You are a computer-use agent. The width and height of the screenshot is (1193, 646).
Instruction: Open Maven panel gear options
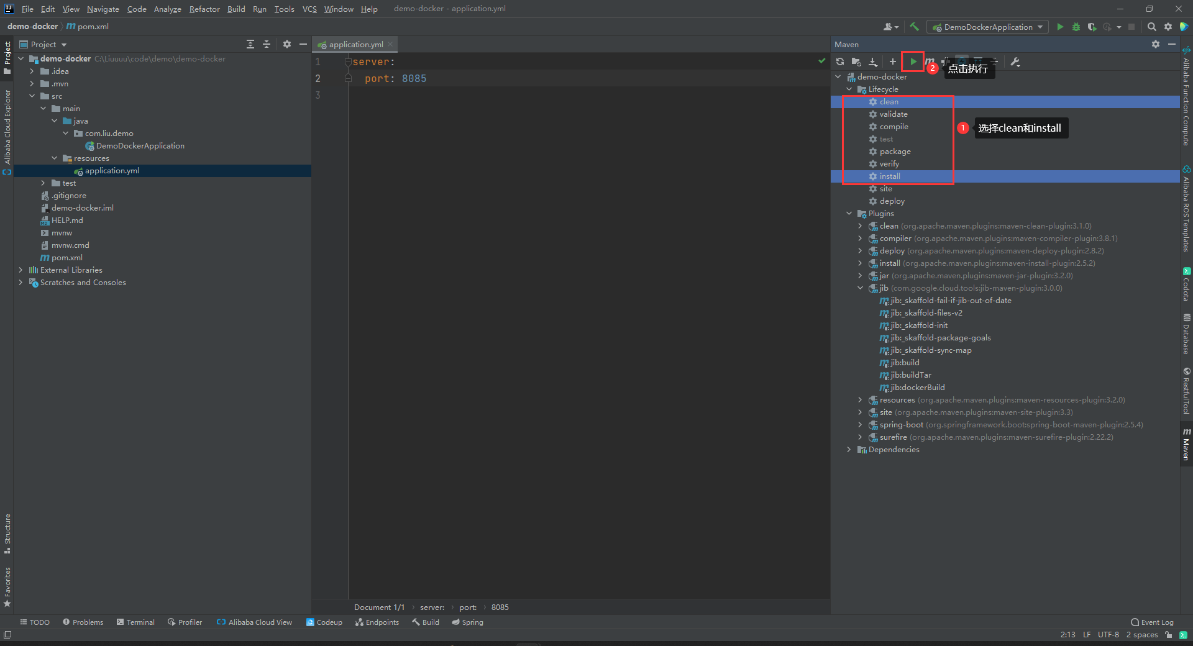(x=1156, y=44)
